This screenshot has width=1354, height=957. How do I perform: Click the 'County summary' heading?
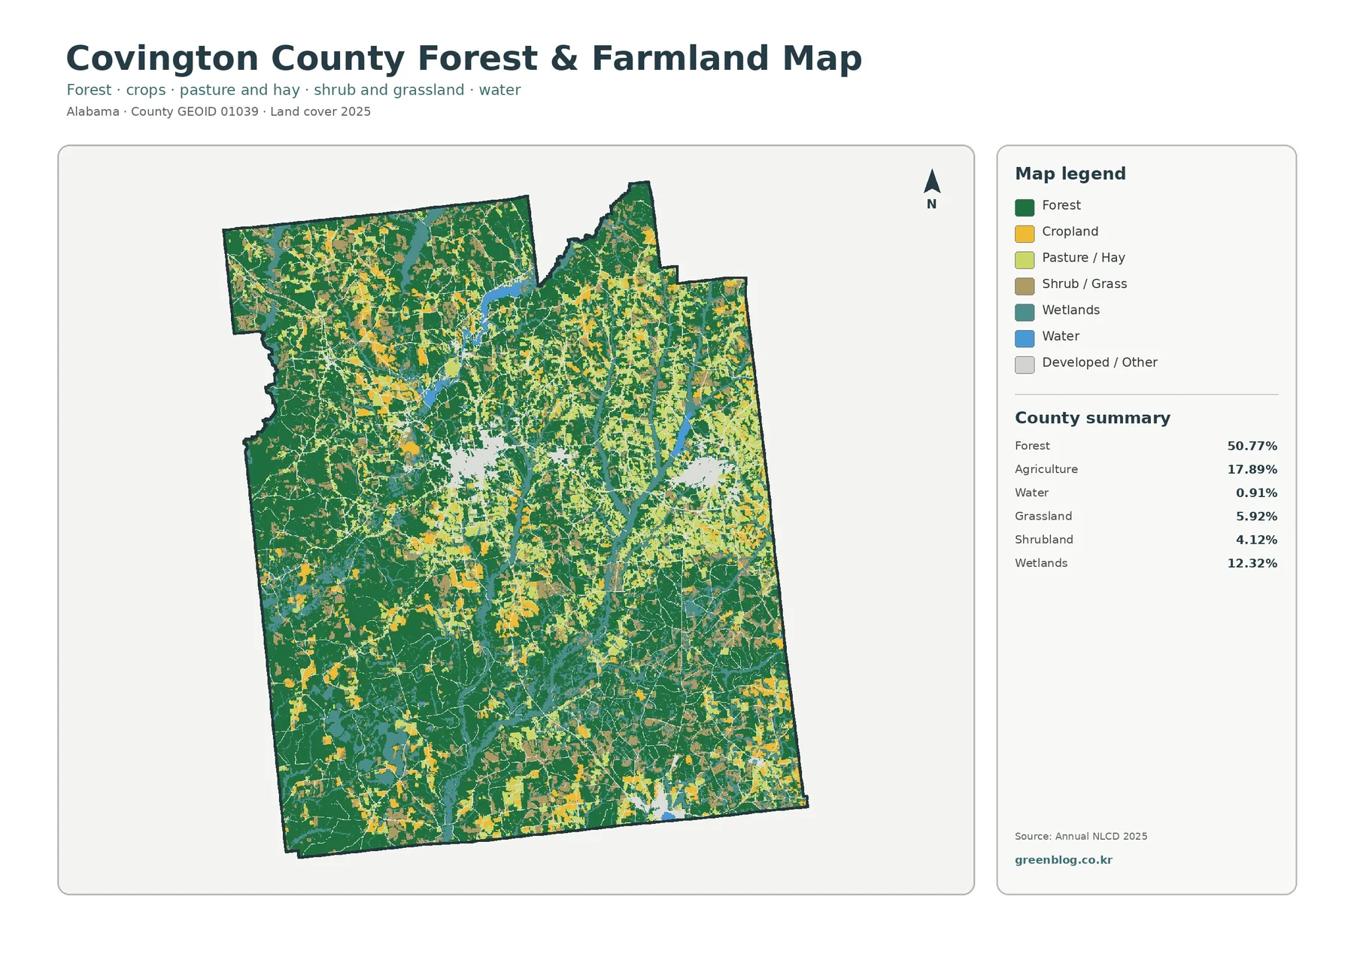tap(1092, 418)
